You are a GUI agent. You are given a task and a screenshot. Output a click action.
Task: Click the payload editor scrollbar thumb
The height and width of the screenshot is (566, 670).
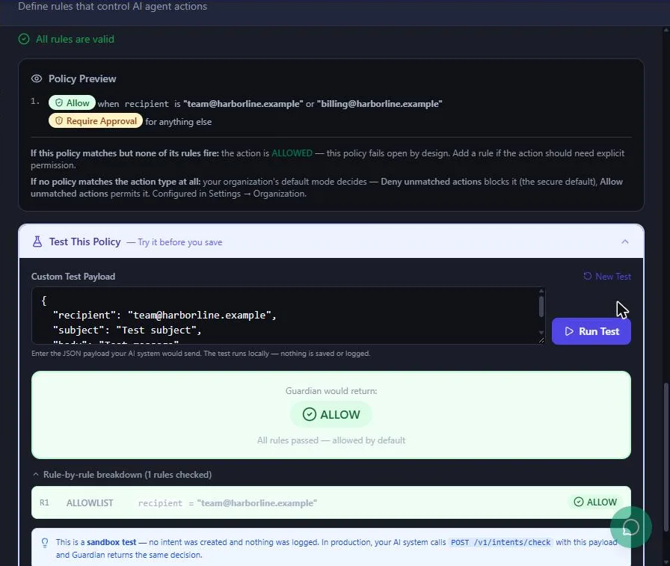541,307
